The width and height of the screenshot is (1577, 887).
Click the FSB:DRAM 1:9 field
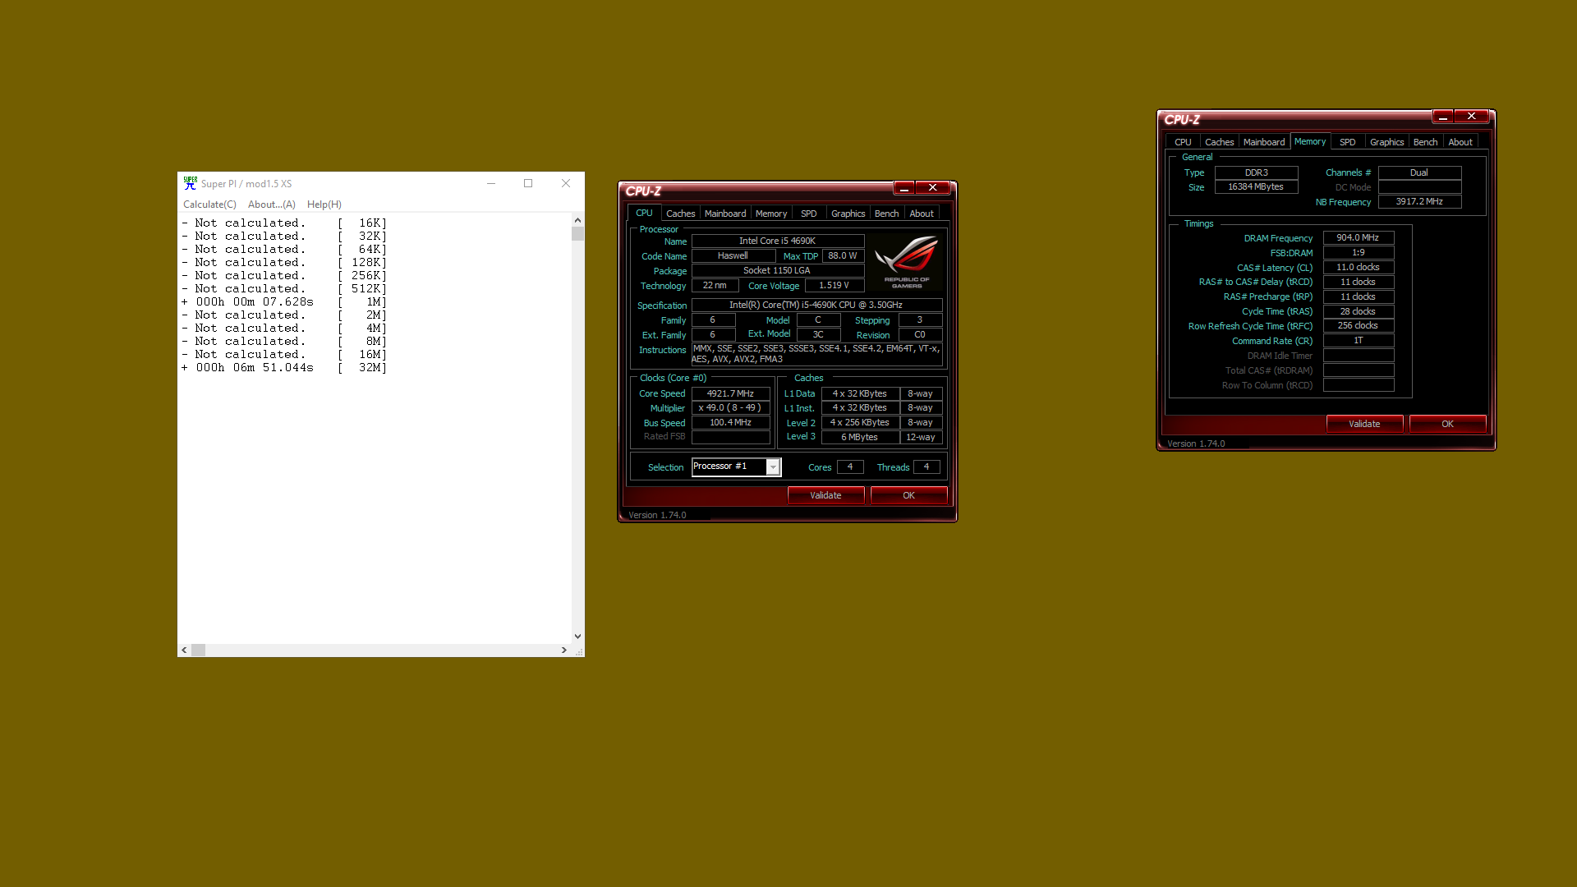tap(1358, 253)
